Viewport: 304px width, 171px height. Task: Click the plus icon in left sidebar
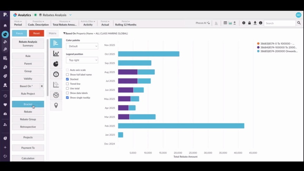click(x=5, y=148)
